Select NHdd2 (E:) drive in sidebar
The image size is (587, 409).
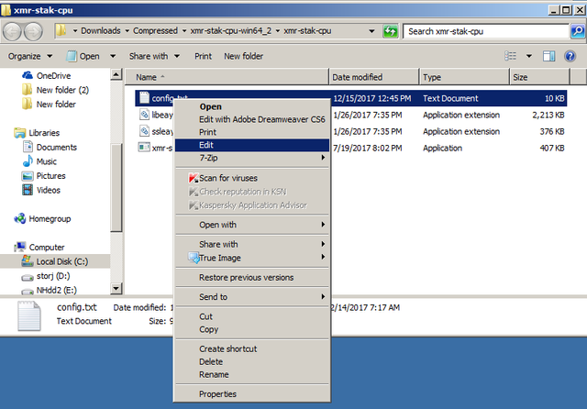(56, 290)
